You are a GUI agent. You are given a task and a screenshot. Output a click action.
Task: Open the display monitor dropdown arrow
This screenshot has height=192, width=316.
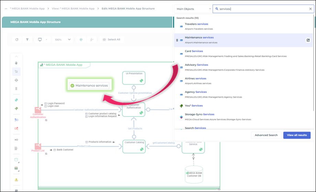click(46, 39)
